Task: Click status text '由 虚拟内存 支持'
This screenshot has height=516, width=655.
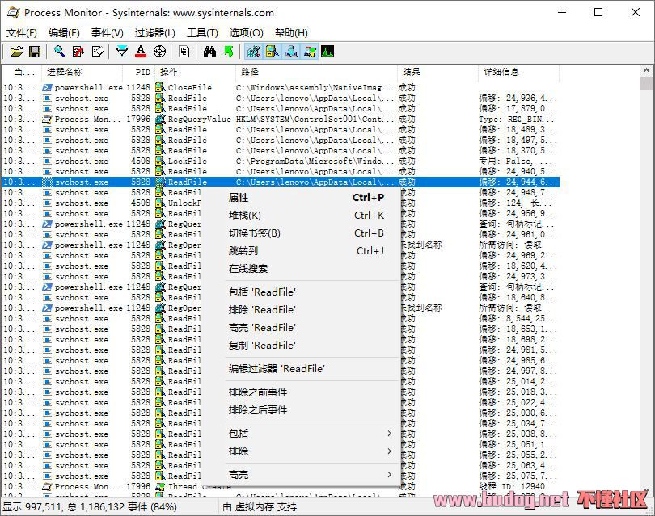Action: point(260,507)
